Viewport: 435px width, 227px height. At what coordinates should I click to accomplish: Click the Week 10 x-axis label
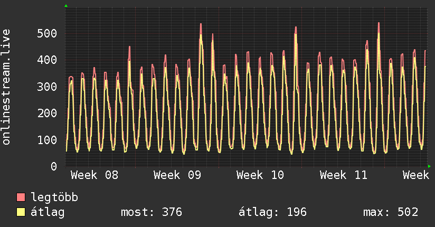(260, 175)
